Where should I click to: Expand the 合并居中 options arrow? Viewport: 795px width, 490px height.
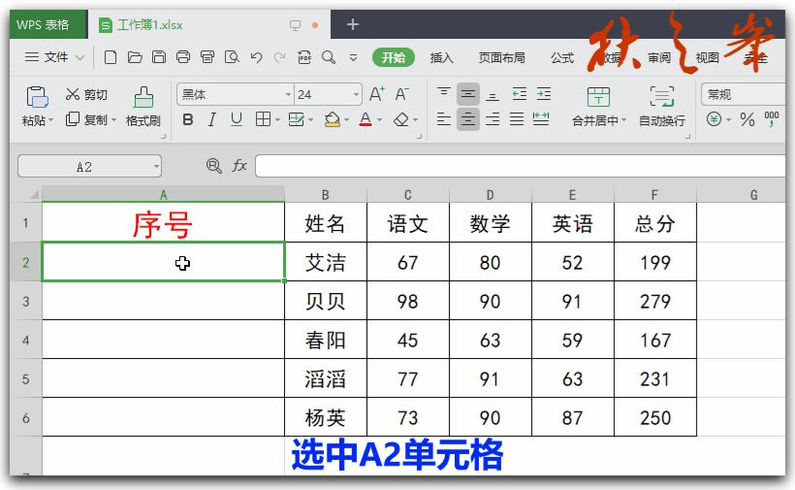(x=624, y=120)
